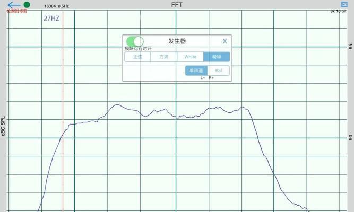The width and height of the screenshot is (354, 212).
Task: Click the dBC SPL axis label
Action: [3, 126]
